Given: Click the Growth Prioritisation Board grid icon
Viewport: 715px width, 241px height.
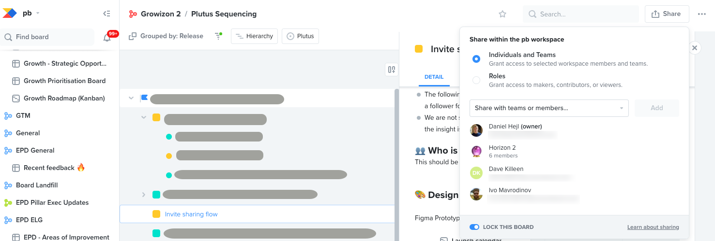Looking at the screenshot, I should [x=15, y=81].
